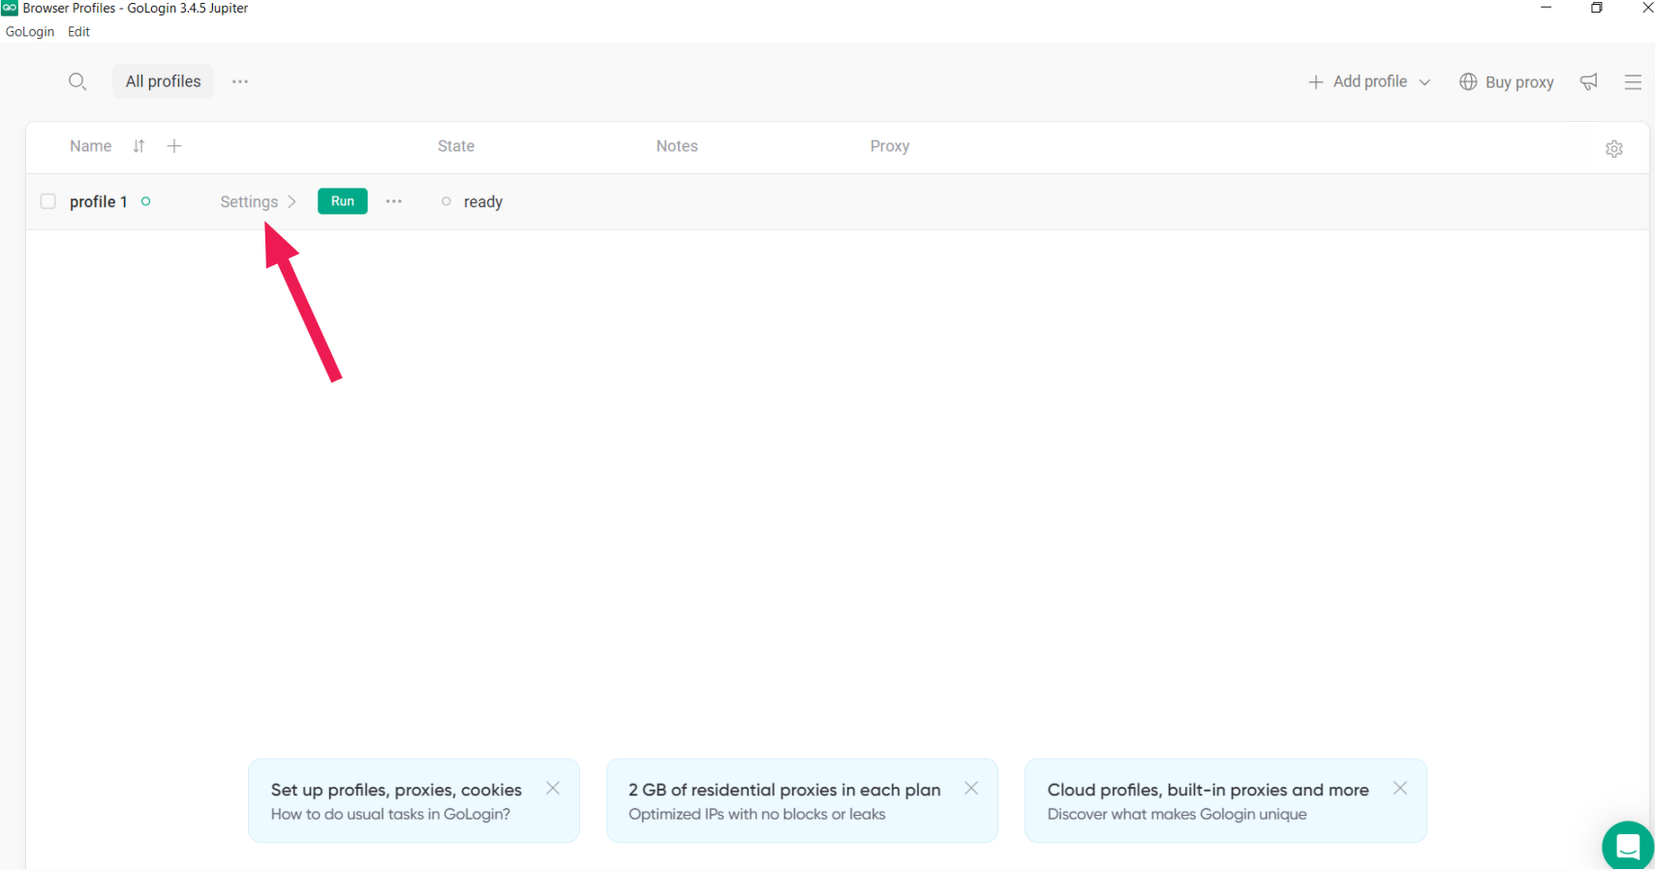Viewport: 1655px width, 871px height.
Task: Click the Name column header
Action: (90, 146)
